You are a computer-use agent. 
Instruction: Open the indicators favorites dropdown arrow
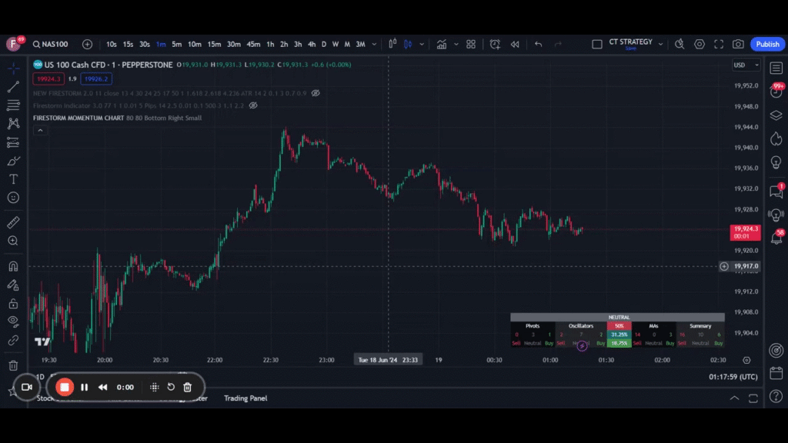tap(456, 44)
